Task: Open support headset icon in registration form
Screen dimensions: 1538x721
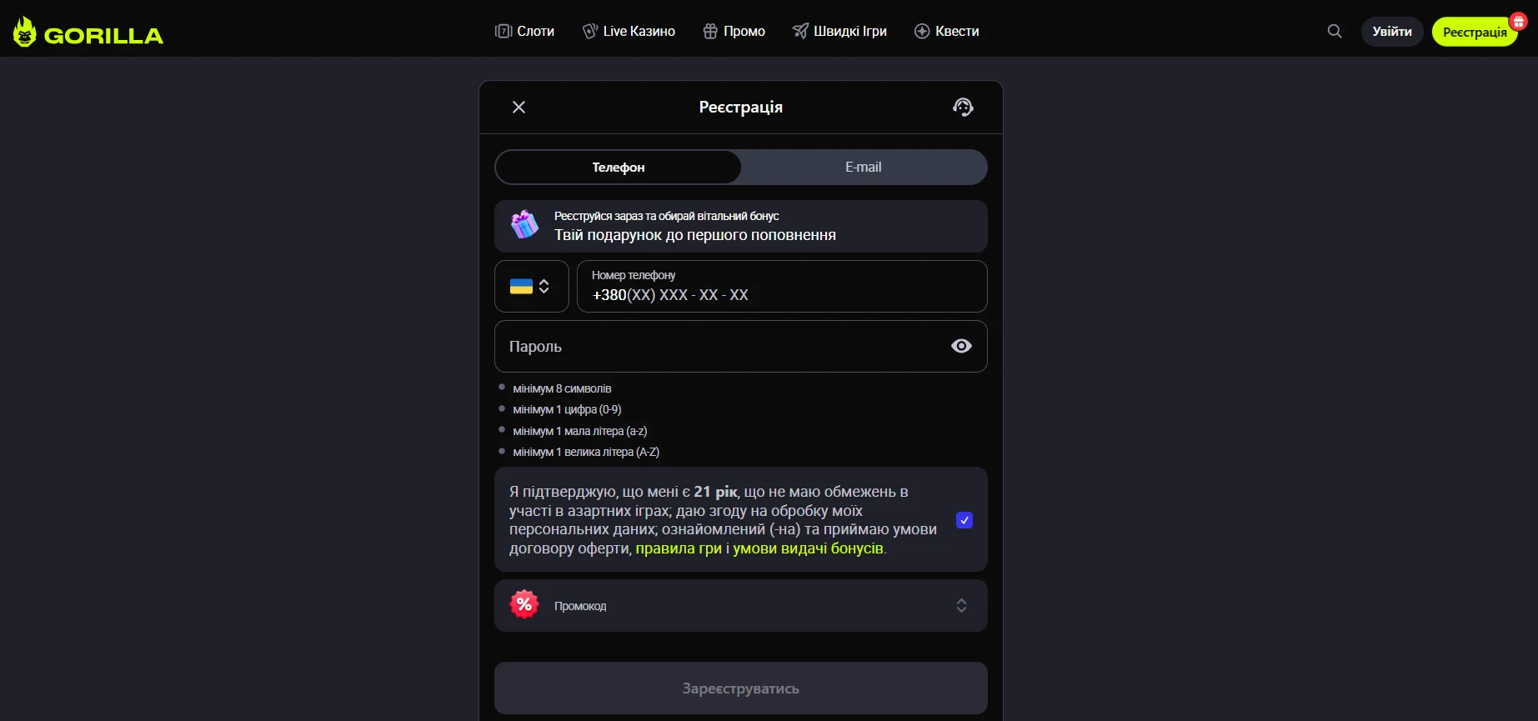Action: click(963, 107)
